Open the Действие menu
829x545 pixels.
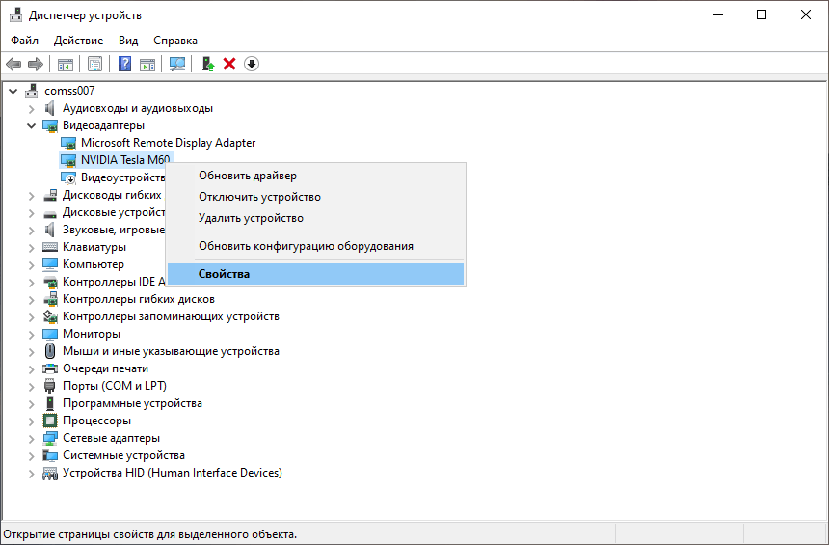(x=79, y=41)
